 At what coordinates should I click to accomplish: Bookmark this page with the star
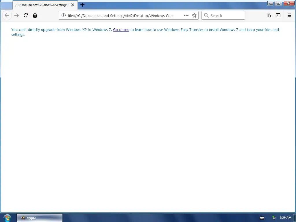click(194, 16)
